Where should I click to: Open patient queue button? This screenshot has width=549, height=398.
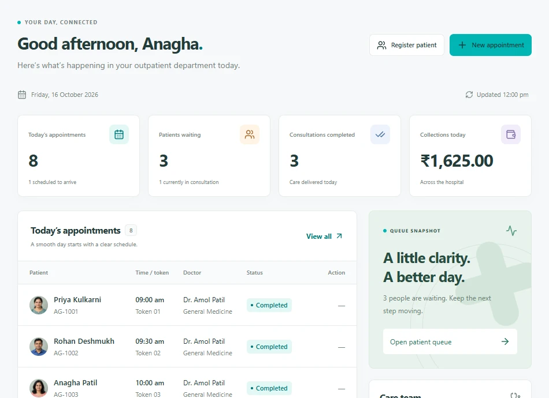pyautogui.click(x=450, y=341)
